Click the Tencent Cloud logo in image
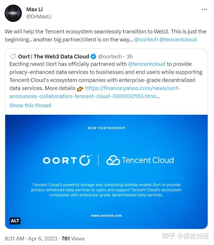This screenshot has width=214, height=245. click(140, 160)
